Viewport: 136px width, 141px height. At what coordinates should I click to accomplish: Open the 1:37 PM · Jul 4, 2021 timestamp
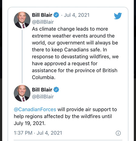point(38,133)
